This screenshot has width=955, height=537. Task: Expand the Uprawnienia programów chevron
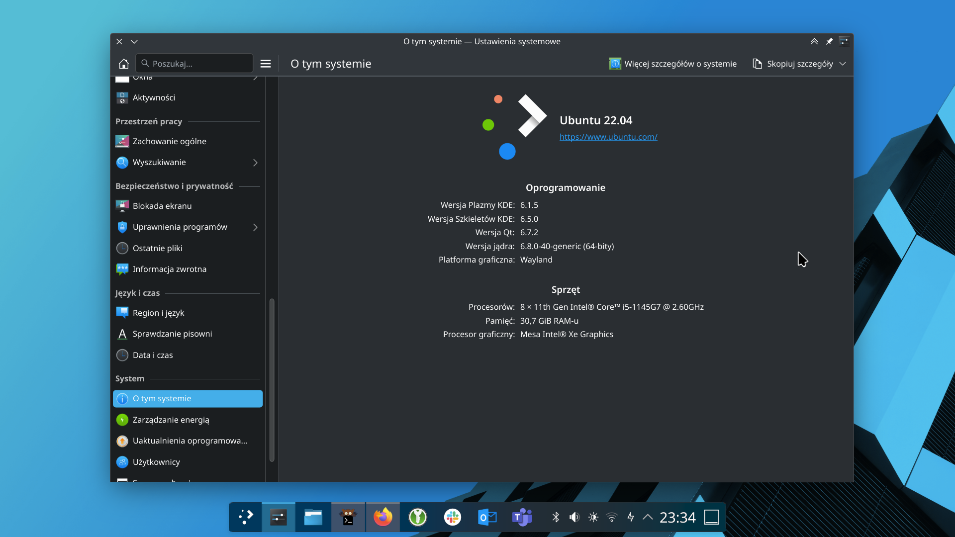[x=255, y=227]
